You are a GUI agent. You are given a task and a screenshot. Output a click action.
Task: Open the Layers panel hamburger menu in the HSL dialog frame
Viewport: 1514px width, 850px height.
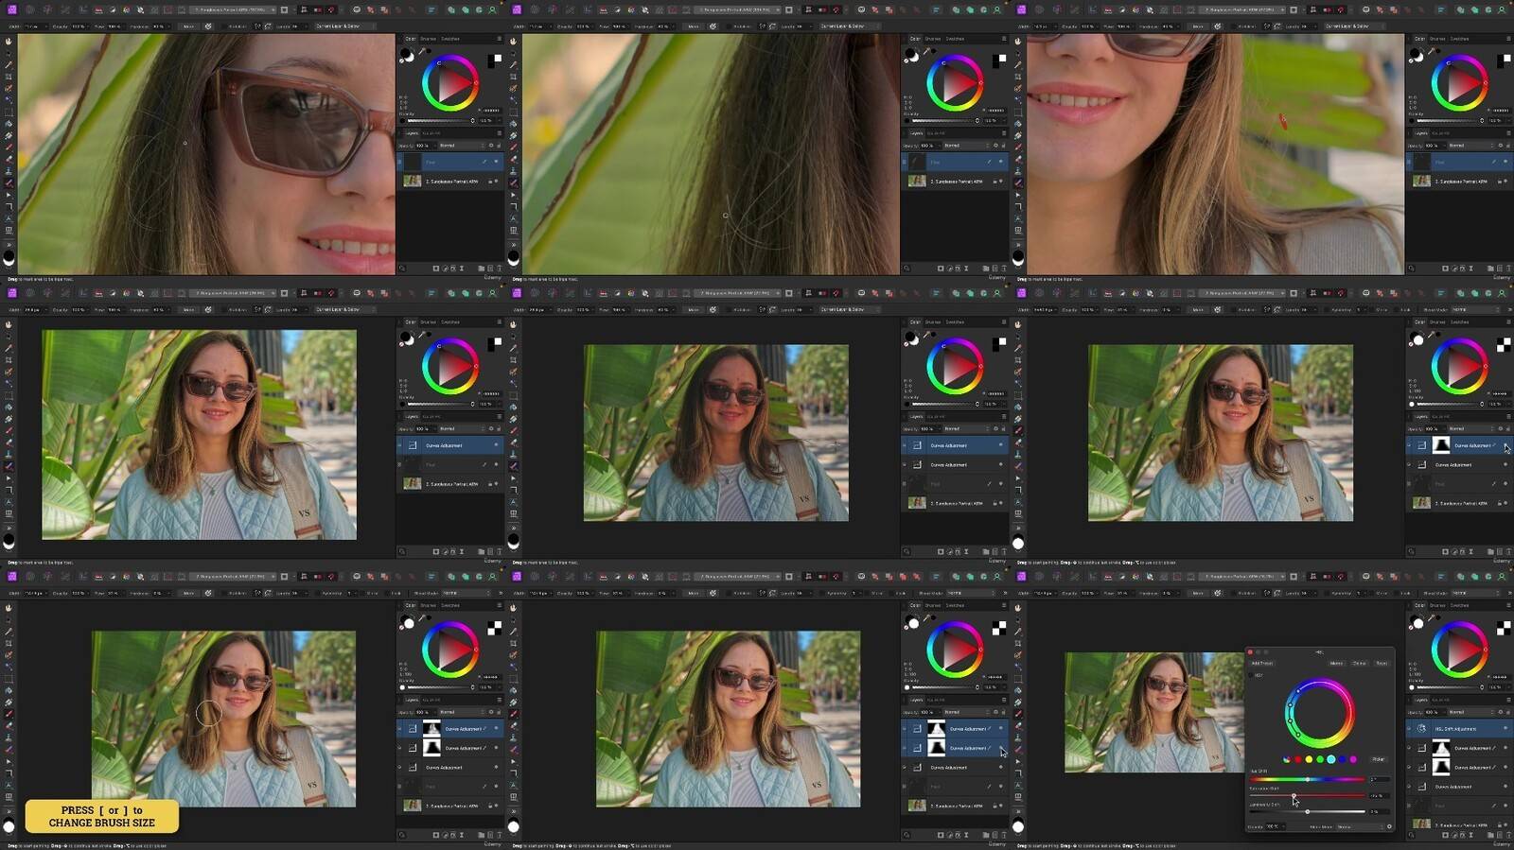pos(1508,700)
